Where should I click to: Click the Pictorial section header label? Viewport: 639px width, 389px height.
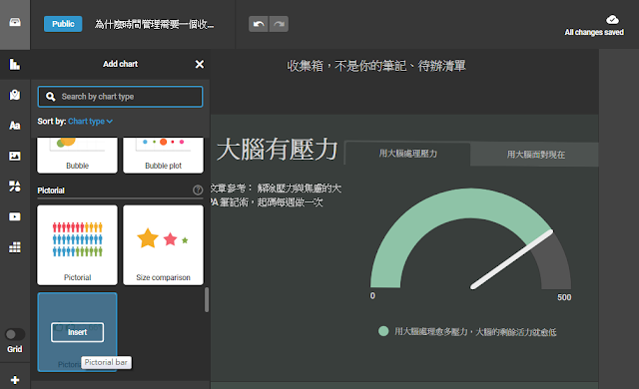(x=51, y=191)
